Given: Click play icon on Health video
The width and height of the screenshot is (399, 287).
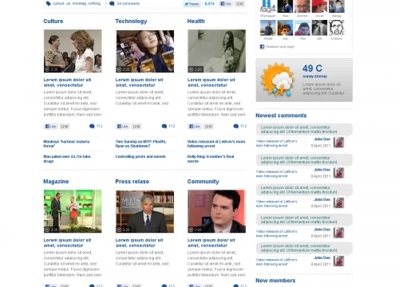Looking at the screenshot, I should click(191, 69).
